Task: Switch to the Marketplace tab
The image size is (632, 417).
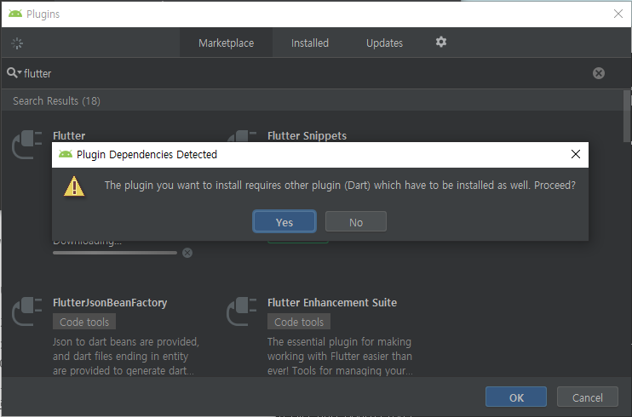Action: 226,43
